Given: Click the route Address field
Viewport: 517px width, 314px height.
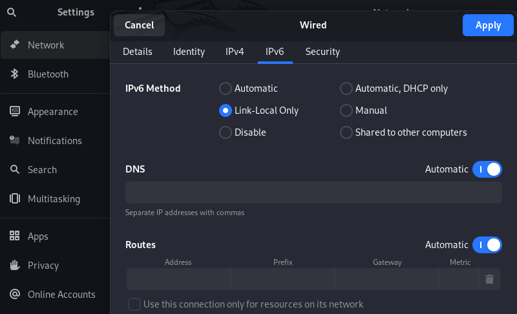Looking at the screenshot, I should pos(179,279).
